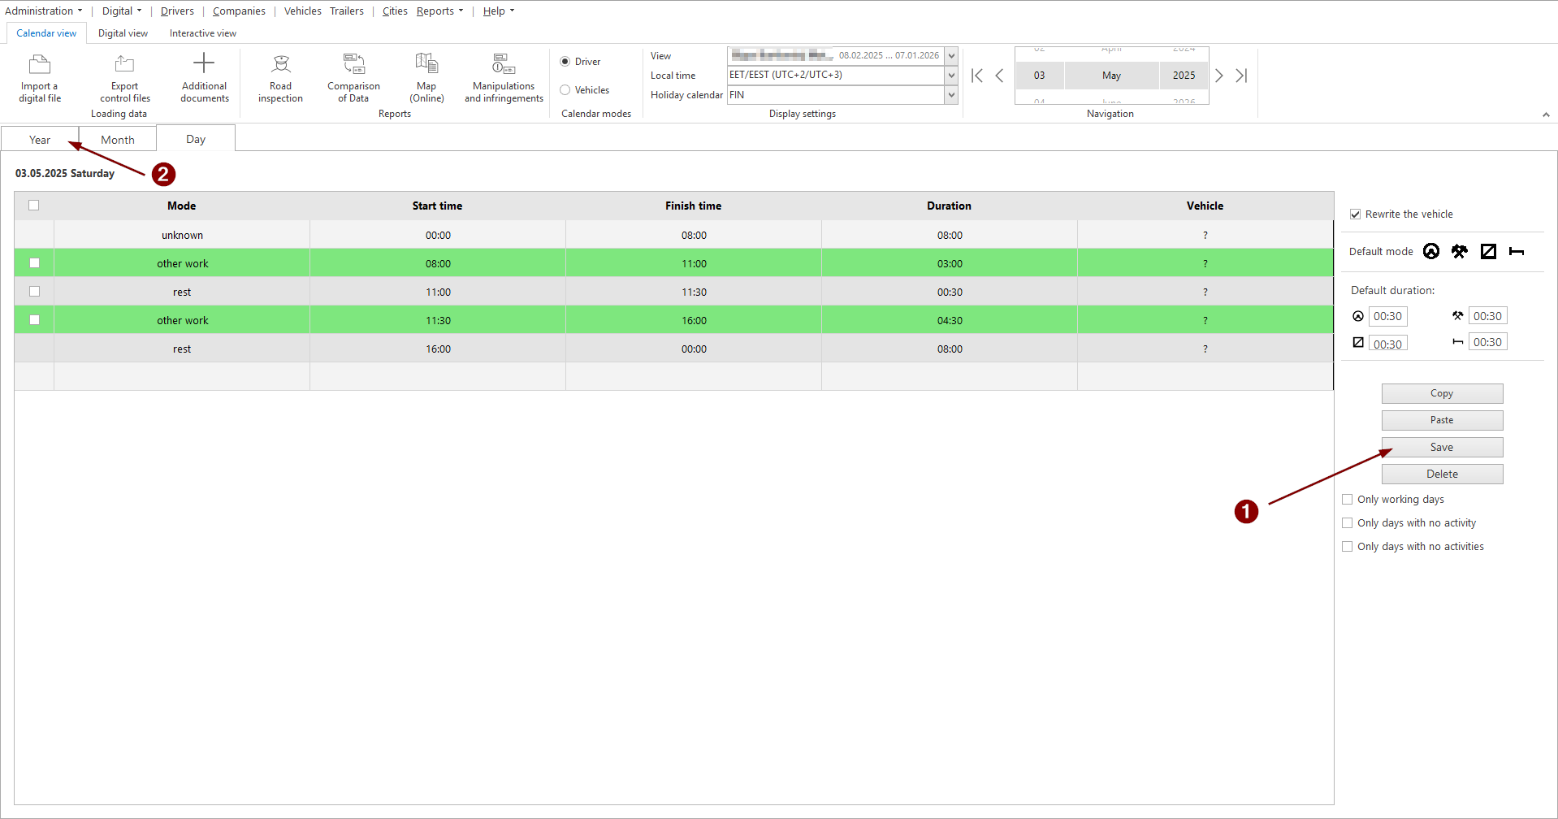
Task: Open the Holiday calendar dropdown
Action: pos(951,95)
